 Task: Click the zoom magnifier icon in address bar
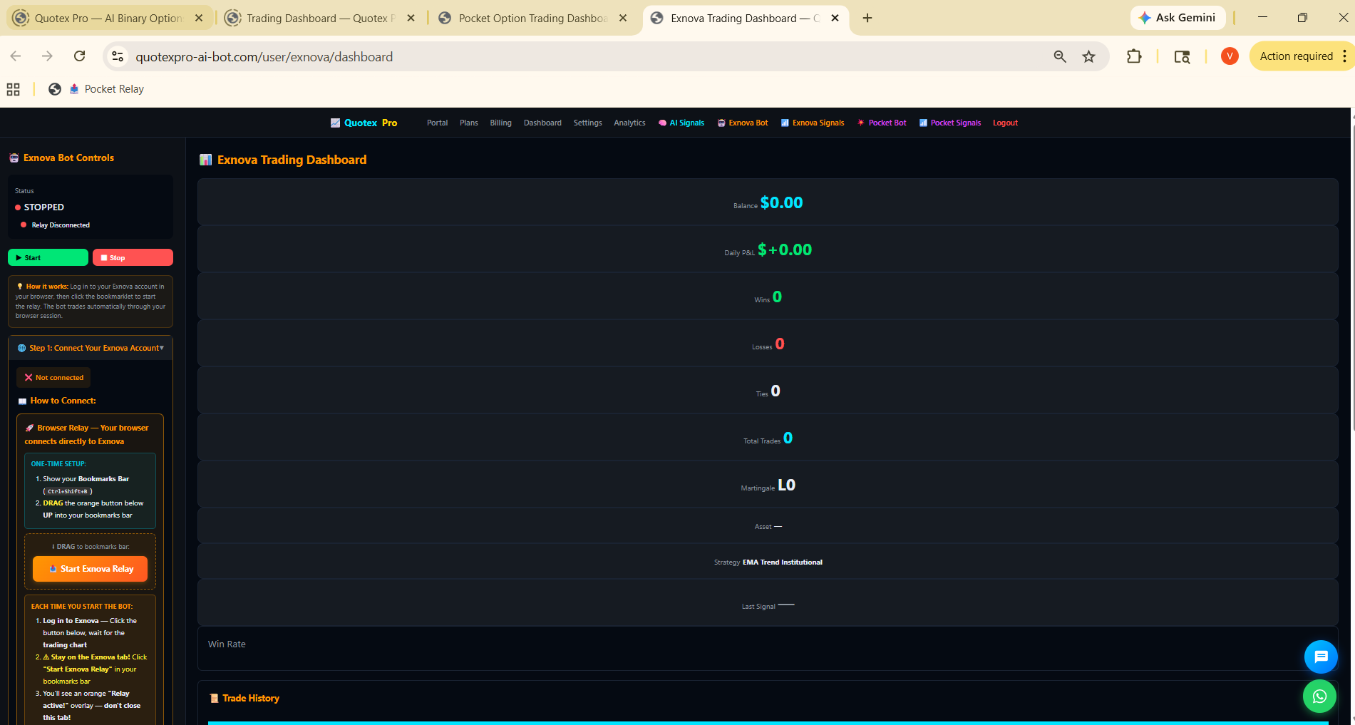tap(1060, 56)
